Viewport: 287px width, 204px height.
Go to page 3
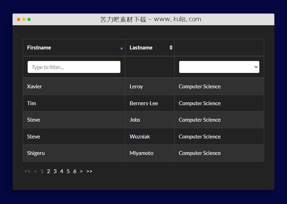click(x=55, y=171)
